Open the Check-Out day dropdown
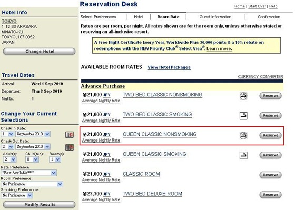The image size is (295, 210). click(x=7, y=147)
